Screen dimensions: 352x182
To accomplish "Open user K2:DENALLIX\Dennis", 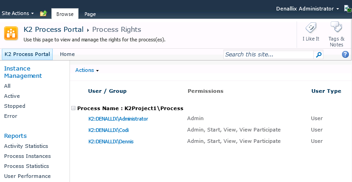I will pyautogui.click(x=111, y=142).
